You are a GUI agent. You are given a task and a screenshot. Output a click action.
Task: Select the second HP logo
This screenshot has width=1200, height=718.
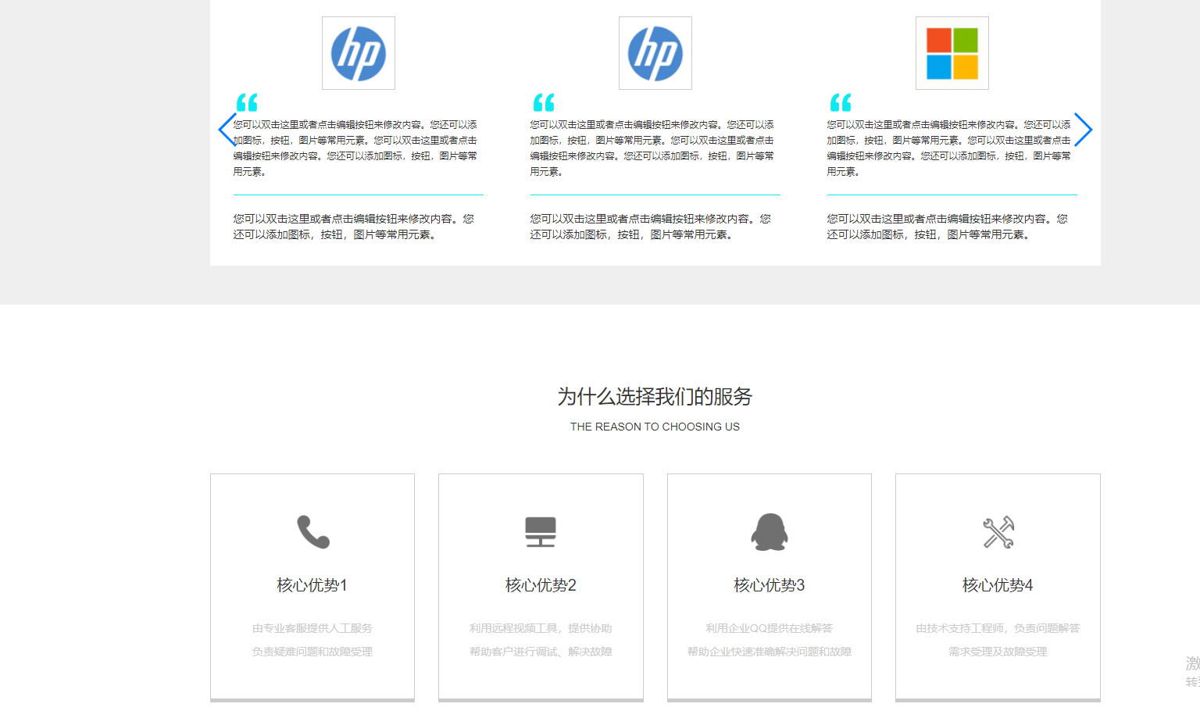point(655,52)
